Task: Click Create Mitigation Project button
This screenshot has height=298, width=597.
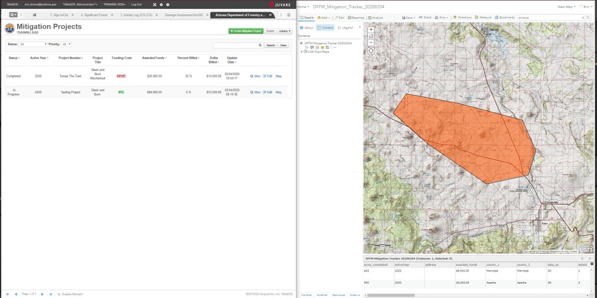Action: (246, 31)
